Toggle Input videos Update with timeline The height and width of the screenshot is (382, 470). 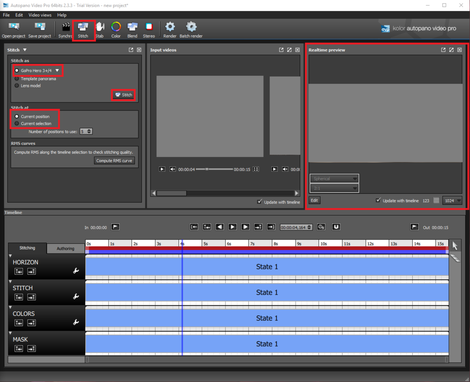click(260, 202)
